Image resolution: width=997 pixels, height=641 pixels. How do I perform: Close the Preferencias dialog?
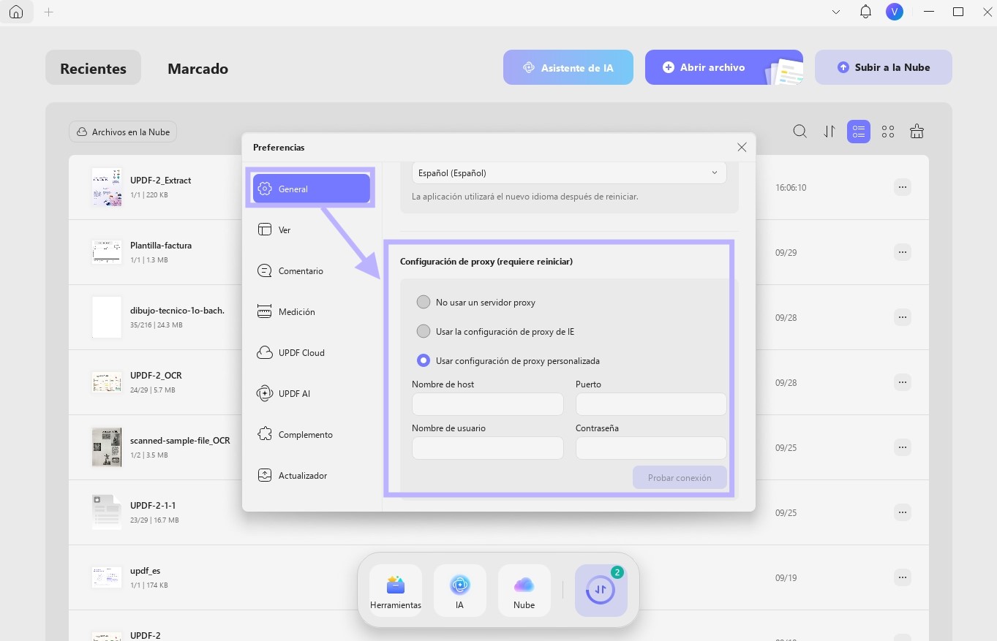point(742,147)
